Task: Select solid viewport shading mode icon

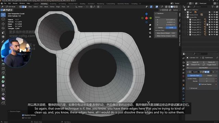Action: click(172, 7)
